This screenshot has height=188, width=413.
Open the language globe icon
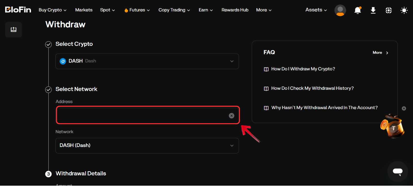click(388, 10)
